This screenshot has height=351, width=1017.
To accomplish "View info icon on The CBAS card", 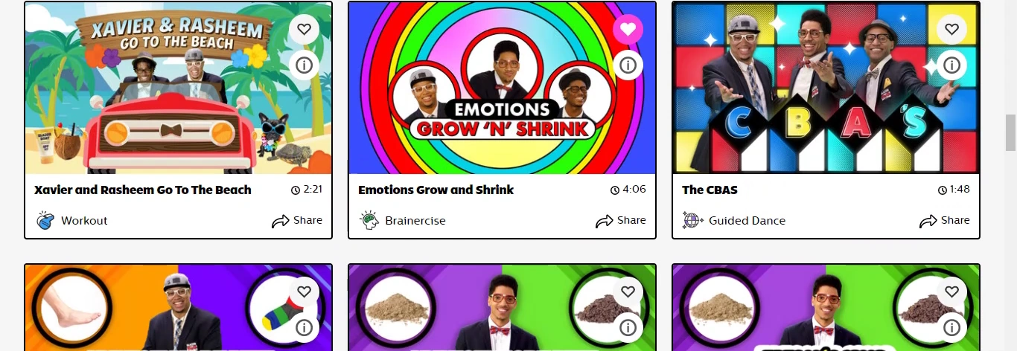I will tap(951, 65).
